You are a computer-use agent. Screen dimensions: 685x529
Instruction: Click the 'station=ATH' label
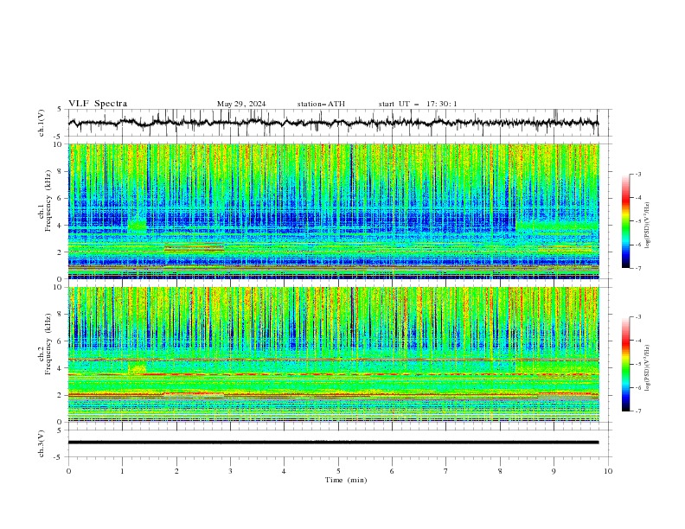click(x=321, y=104)
